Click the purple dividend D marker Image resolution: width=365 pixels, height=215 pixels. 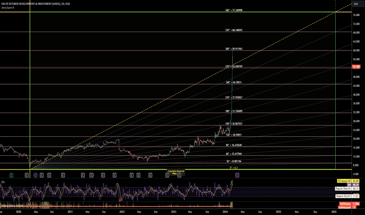pyautogui.click(x=35, y=175)
